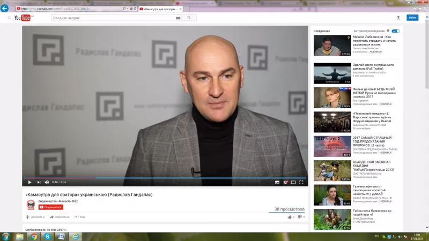Viewport: 429px width, 241px height.
Task: Like the video with thumbs up
Action: 290,217
